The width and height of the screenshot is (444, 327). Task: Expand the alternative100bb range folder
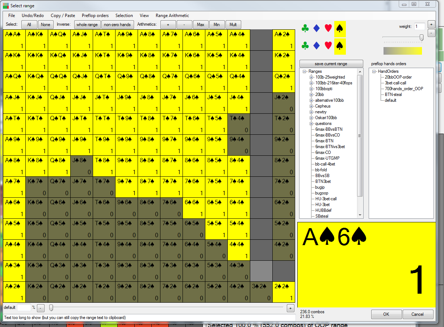(311, 100)
